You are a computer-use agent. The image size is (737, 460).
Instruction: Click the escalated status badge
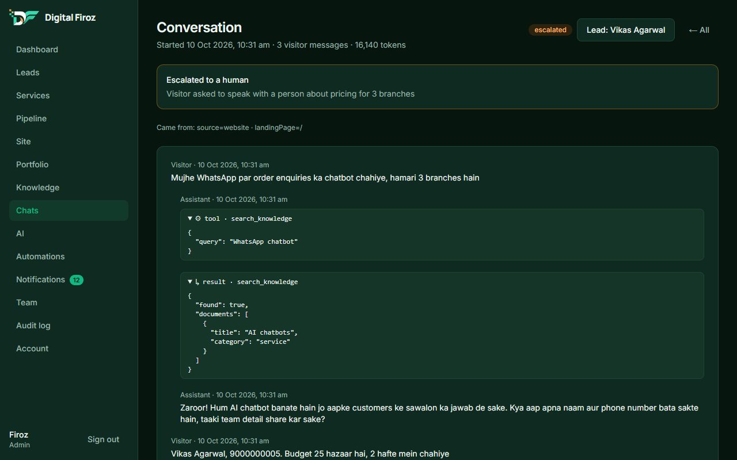tap(550, 30)
